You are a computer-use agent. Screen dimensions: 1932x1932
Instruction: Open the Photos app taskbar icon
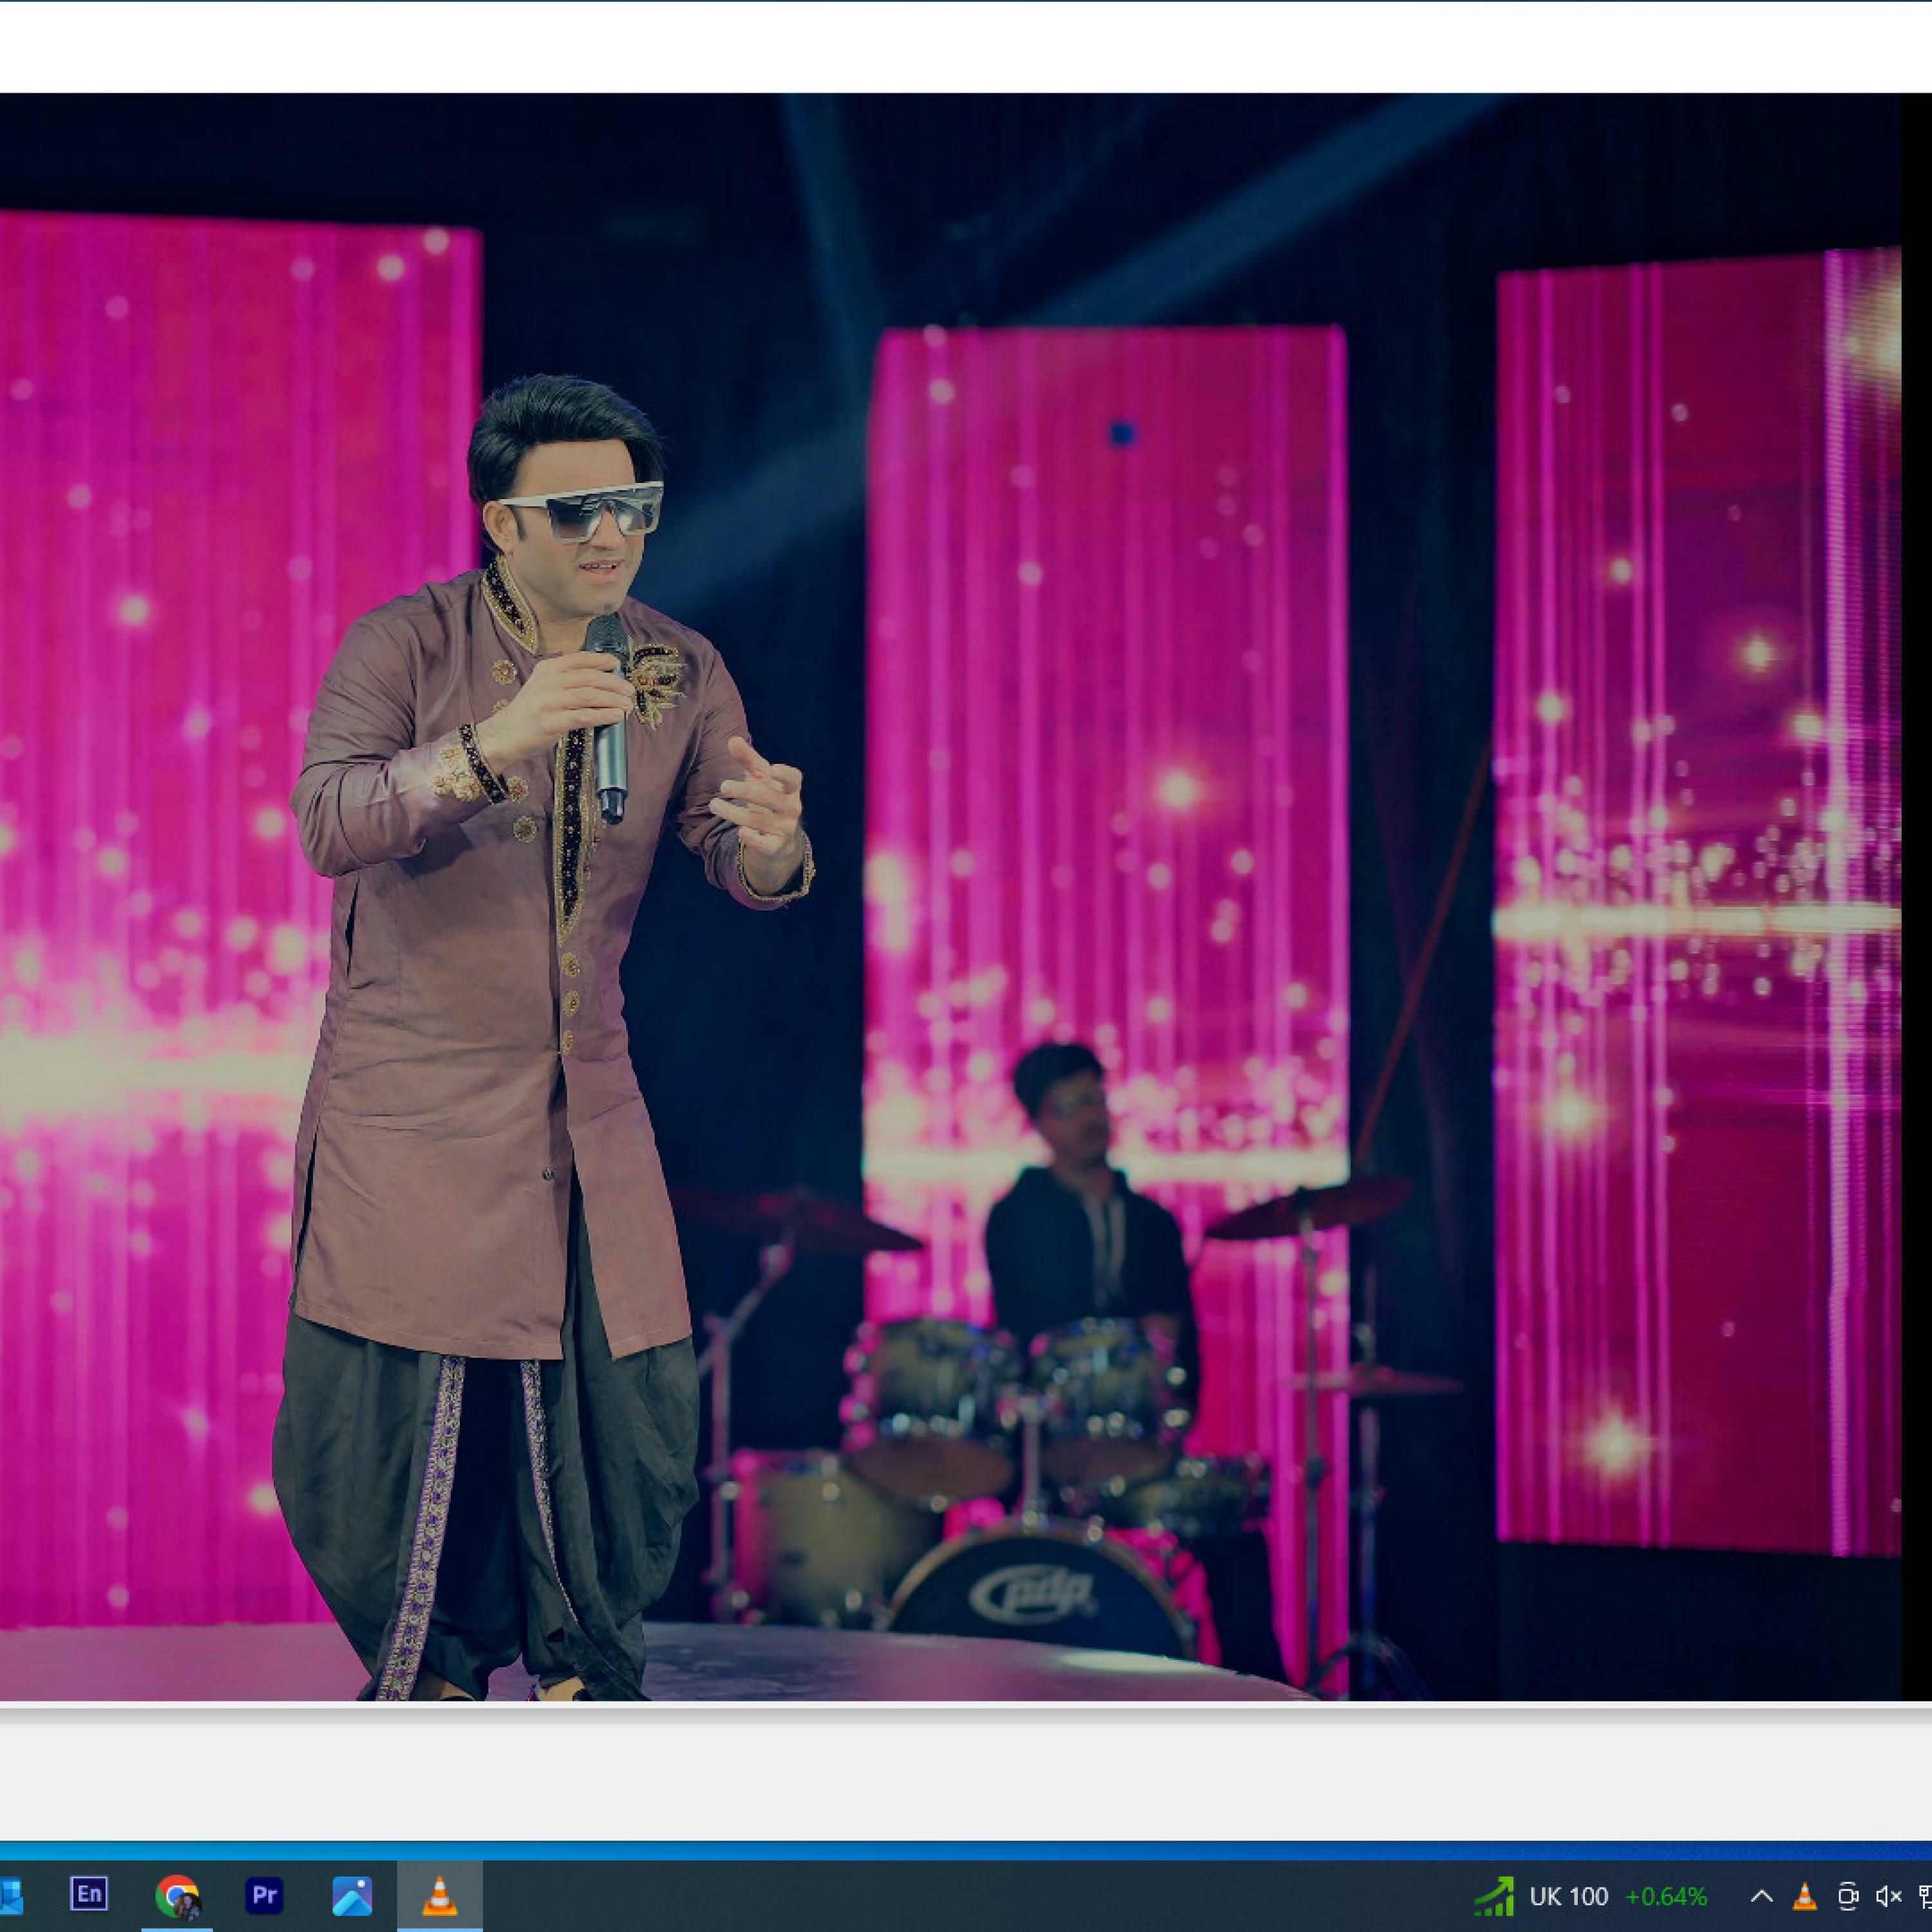tap(352, 1895)
